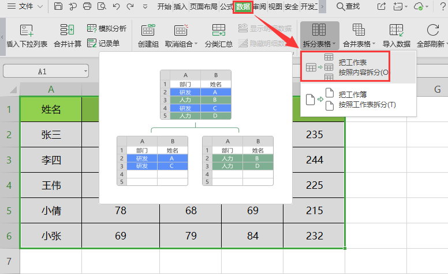The width and height of the screenshot is (448, 274).
Task: Open the 拆分表格 dropdown button
Action: pos(319,36)
